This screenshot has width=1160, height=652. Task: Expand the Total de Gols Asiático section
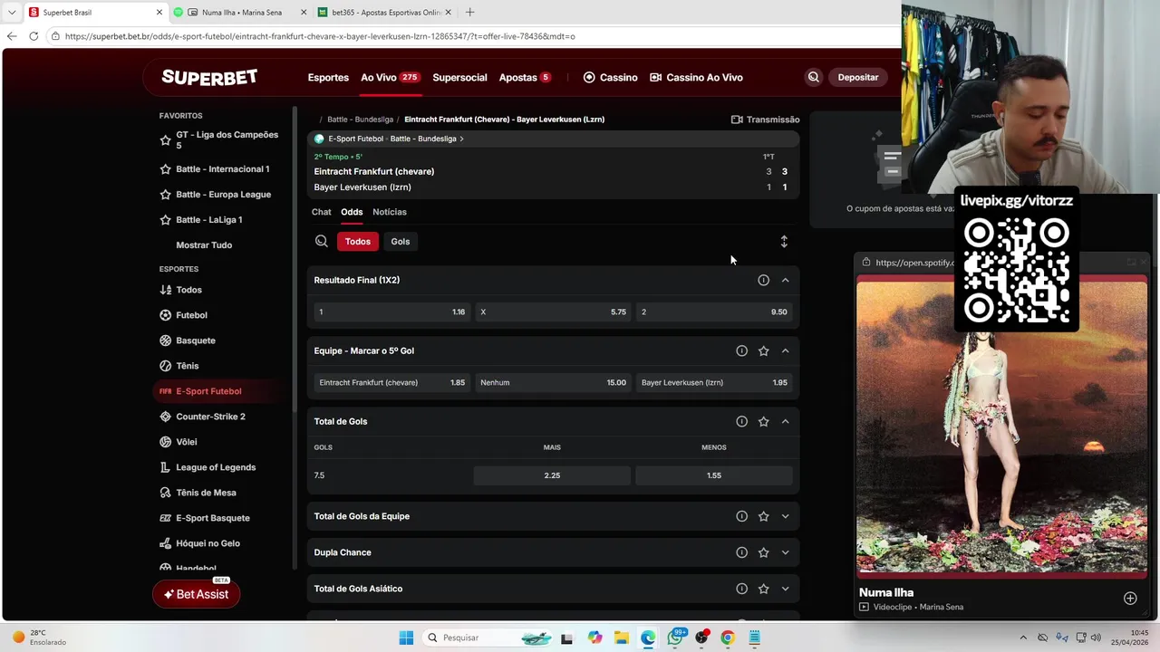click(785, 589)
